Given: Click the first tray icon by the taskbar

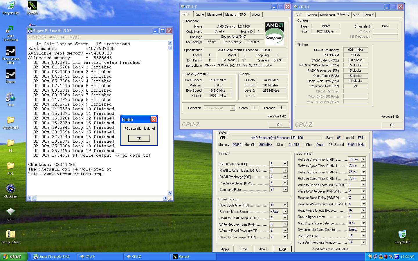Looking at the screenshot, I should tap(370, 257).
